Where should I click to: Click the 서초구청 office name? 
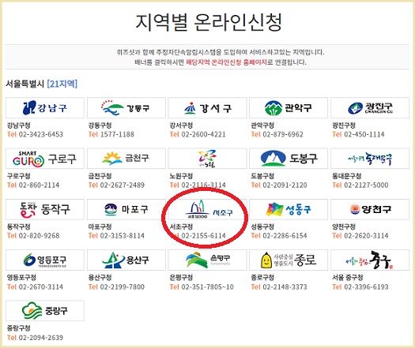(x=181, y=226)
